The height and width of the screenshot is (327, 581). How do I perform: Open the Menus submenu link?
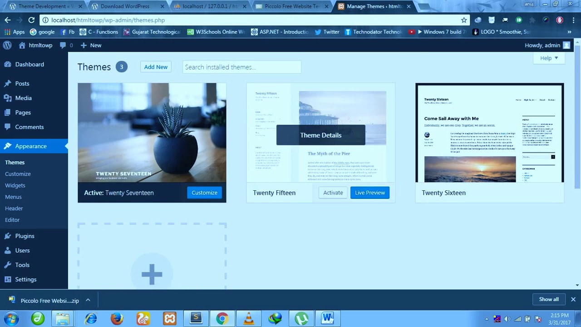tap(13, 197)
